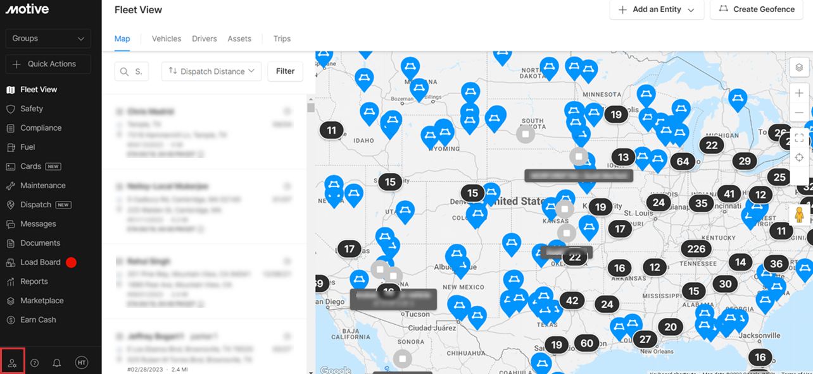
Task: Click the Street View pegman icon
Action: (799, 215)
